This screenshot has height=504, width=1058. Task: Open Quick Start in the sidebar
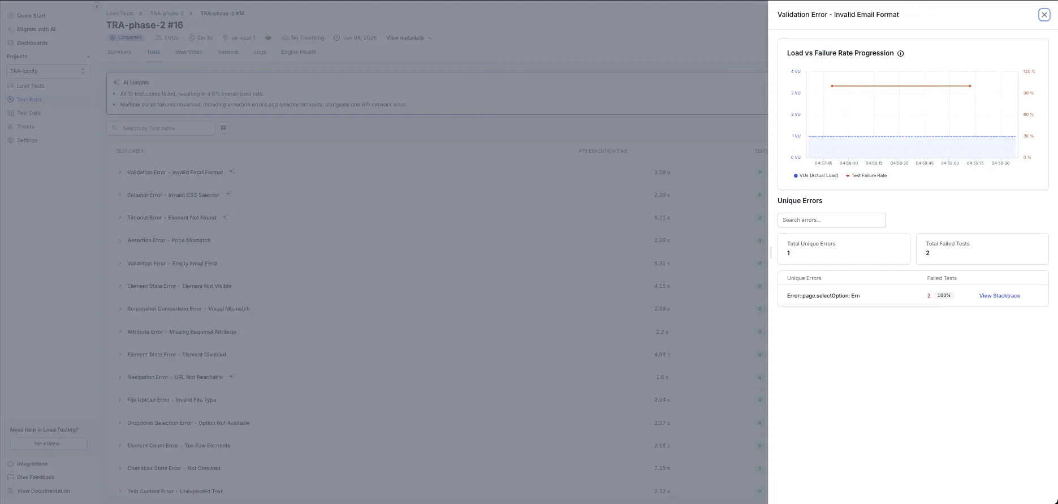tap(26, 16)
